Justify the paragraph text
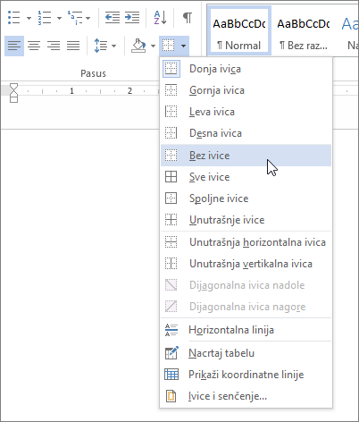Viewport: 359px width, 422px height. pyautogui.click(x=73, y=46)
